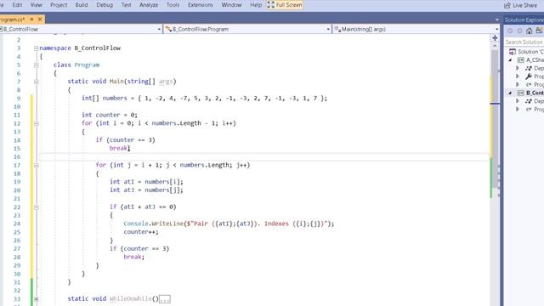The image size is (544, 306).
Task: Open the Edit menu
Action: 17,5
